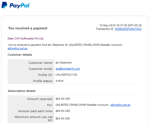Screen dimensions: 153x123
Task: Open allhosting.net.au link in payment message
Action: [18, 48]
